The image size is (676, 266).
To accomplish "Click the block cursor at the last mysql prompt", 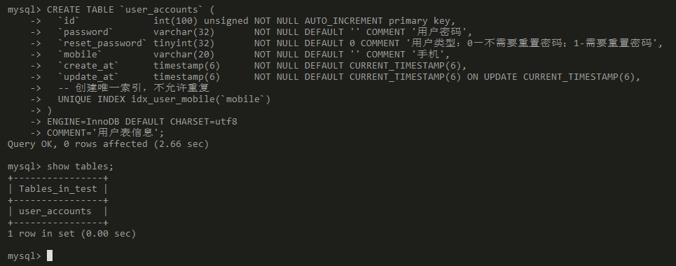I will (50, 255).
